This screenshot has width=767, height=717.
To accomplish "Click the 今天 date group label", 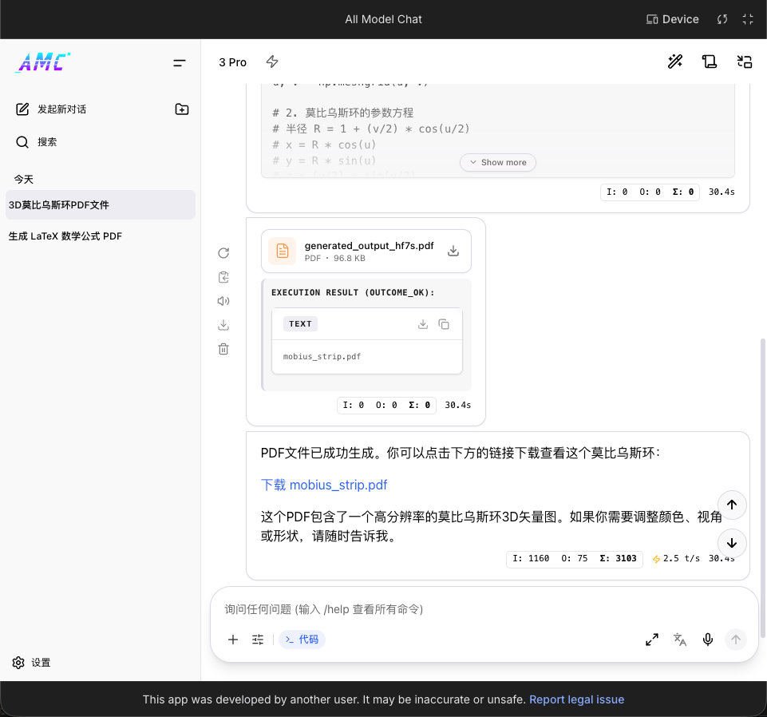I will click(x=23, y=179).
